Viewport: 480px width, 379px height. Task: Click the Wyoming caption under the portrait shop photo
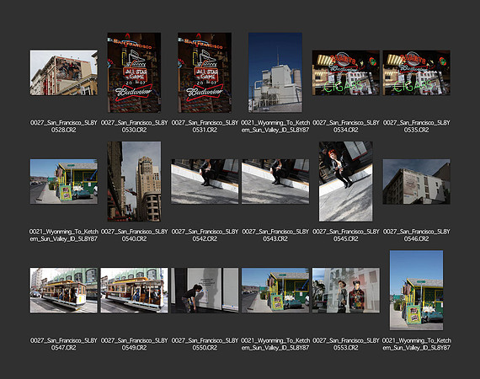click(x=416, y=344)
